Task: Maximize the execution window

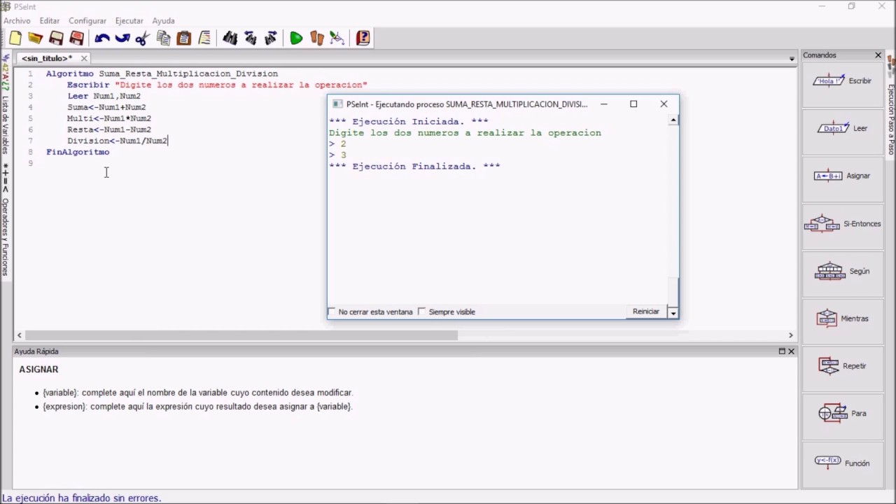Action: pos(633,104)
